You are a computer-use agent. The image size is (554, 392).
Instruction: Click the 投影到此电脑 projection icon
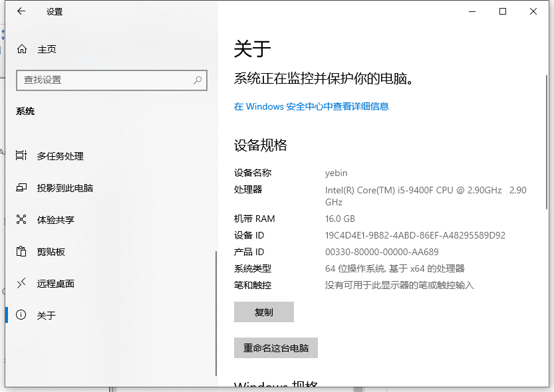point(21,188)
